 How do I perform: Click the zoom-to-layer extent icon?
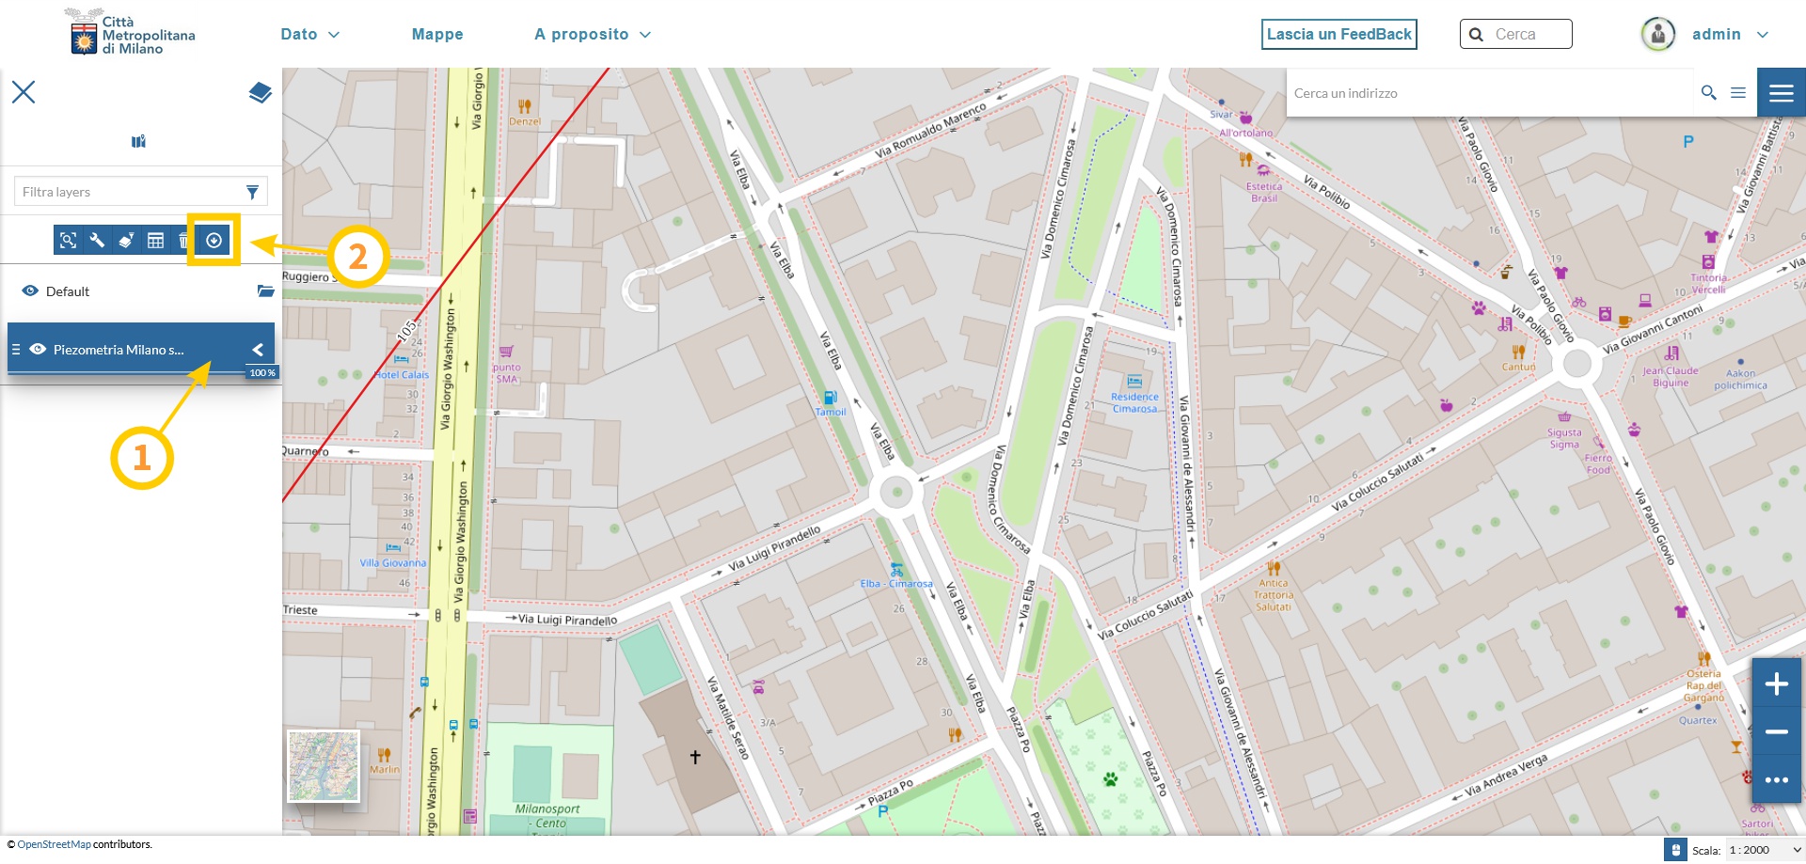point(68,241)
